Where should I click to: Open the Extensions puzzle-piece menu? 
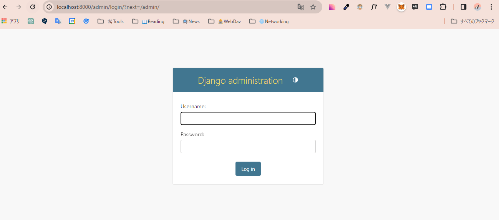(443, 7)
